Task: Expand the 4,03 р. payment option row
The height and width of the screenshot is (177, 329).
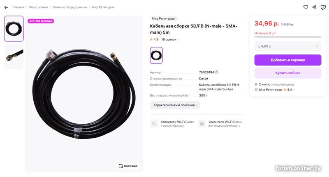Action: [x=287, y=46]
